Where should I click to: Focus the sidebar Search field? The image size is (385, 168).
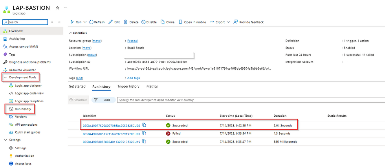pyautogui.click(x=25, y=22)
